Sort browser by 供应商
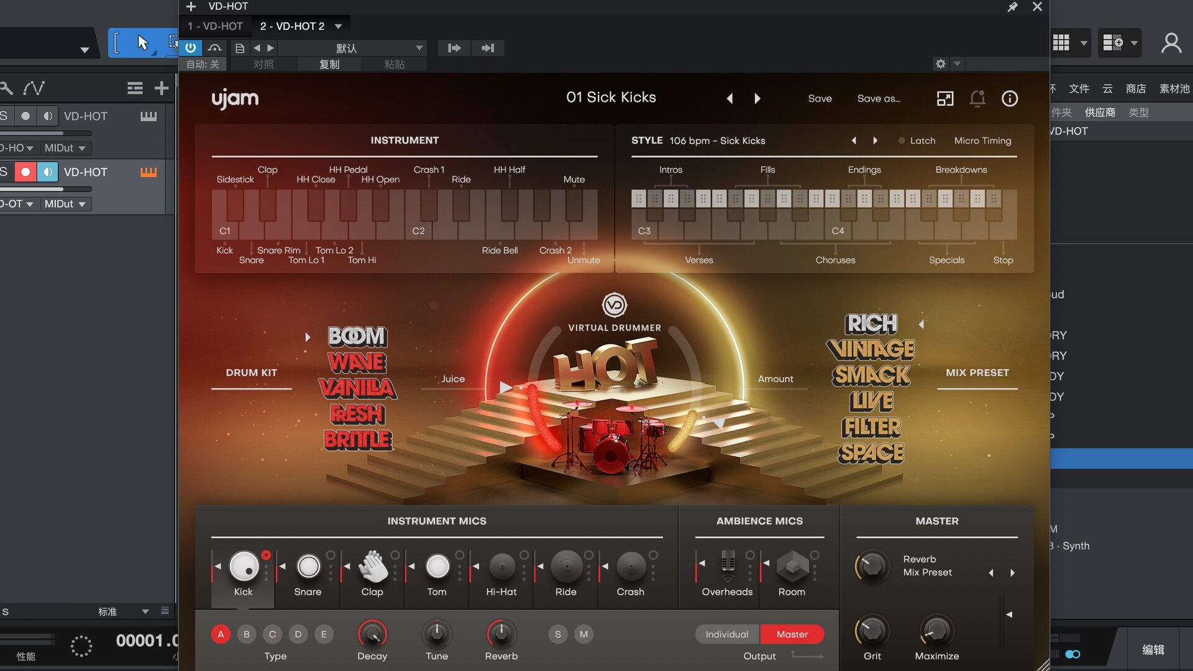The height and width of the screenshot is (671, 1193). 1100,112
